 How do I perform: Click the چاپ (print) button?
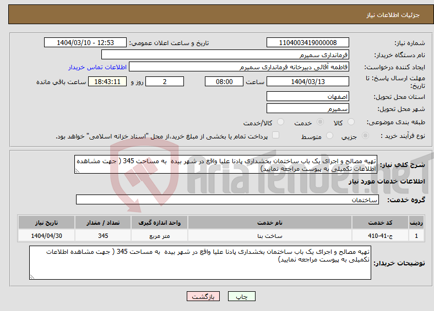pyautogui.click(x=241, y=296)
